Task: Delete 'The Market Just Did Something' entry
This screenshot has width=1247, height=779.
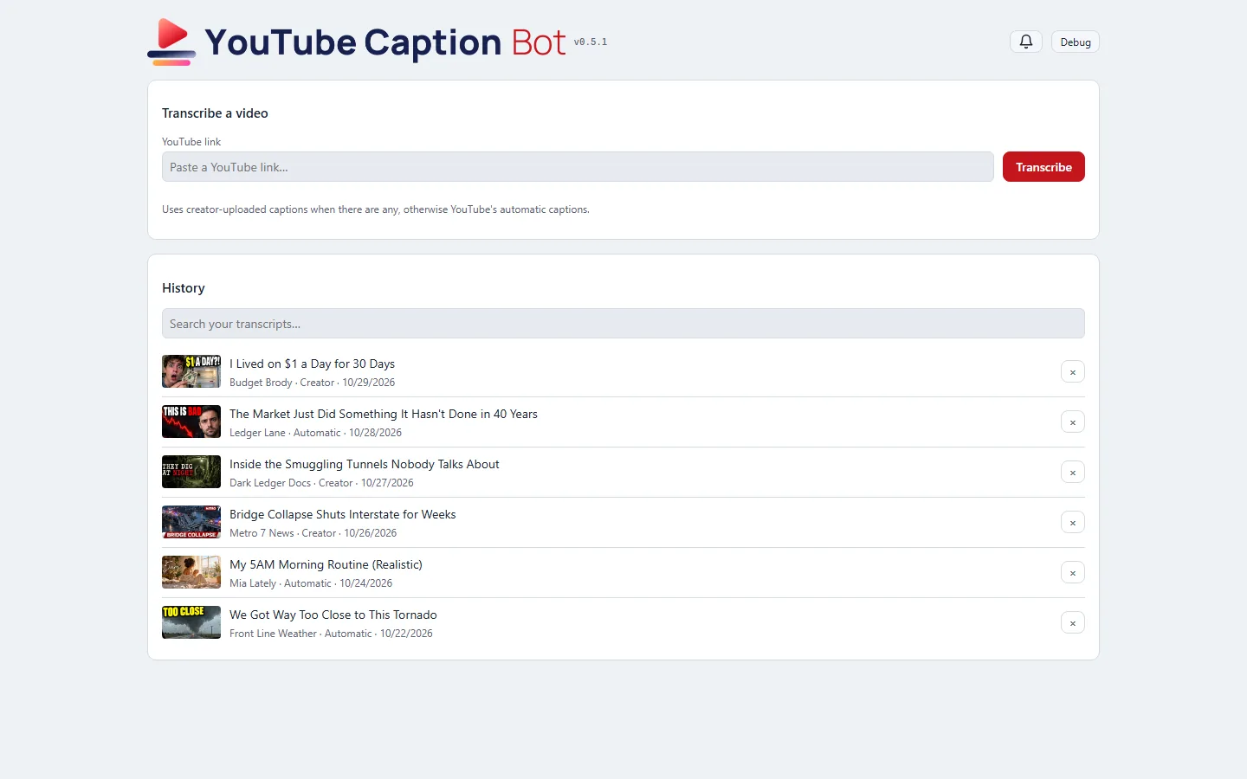Action: 1072,422
